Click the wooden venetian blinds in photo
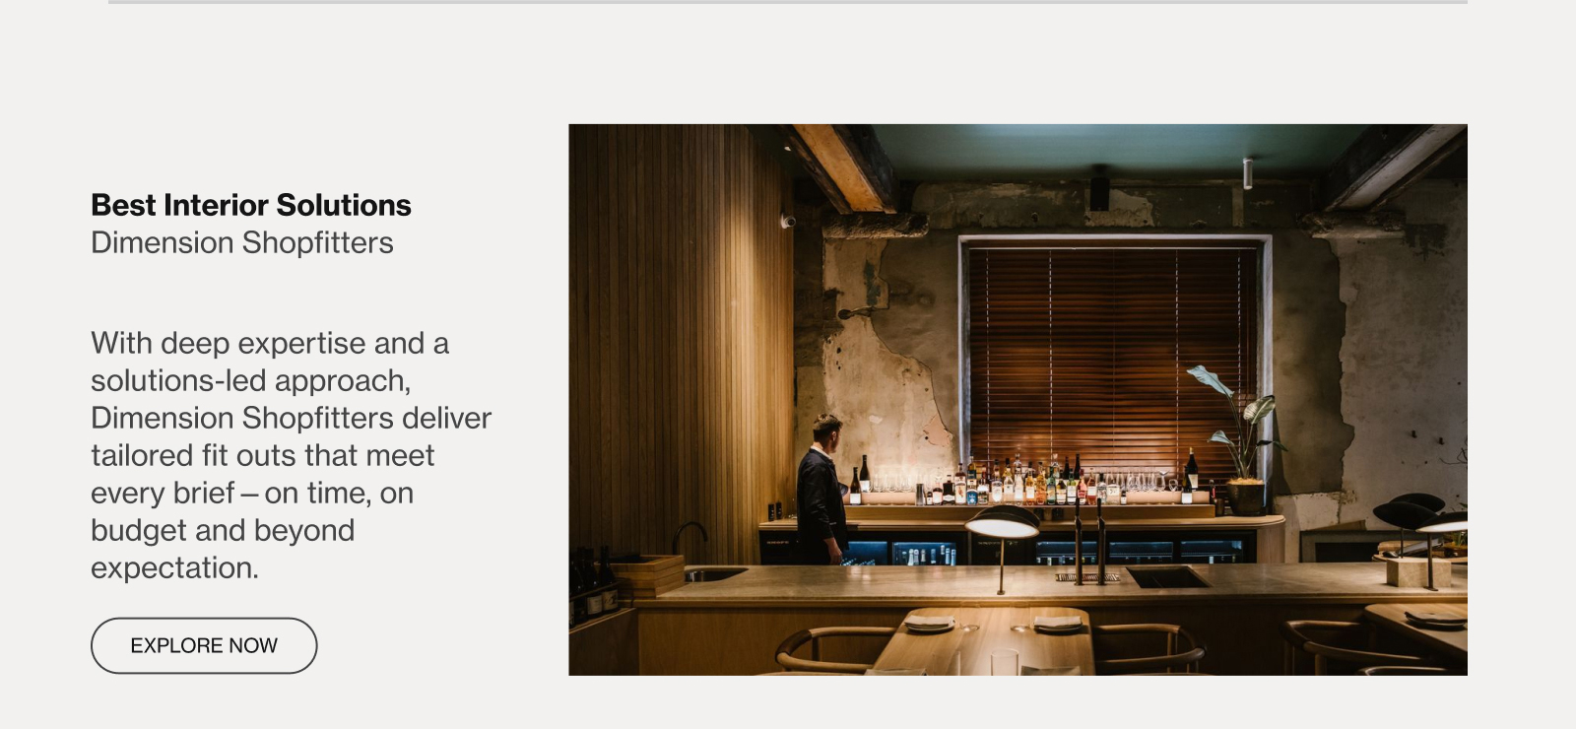Screen dimensions: 1576x729 (1114, 364)
